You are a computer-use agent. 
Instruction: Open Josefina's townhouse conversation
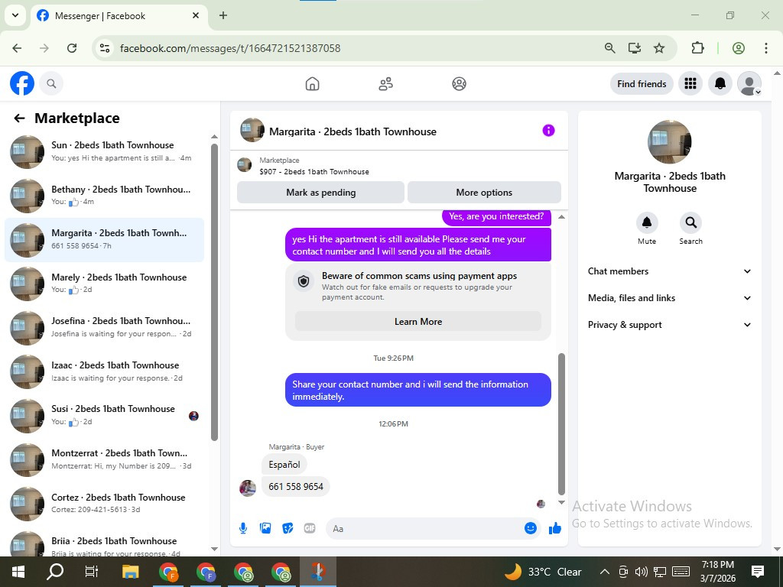tap(104, 327)
